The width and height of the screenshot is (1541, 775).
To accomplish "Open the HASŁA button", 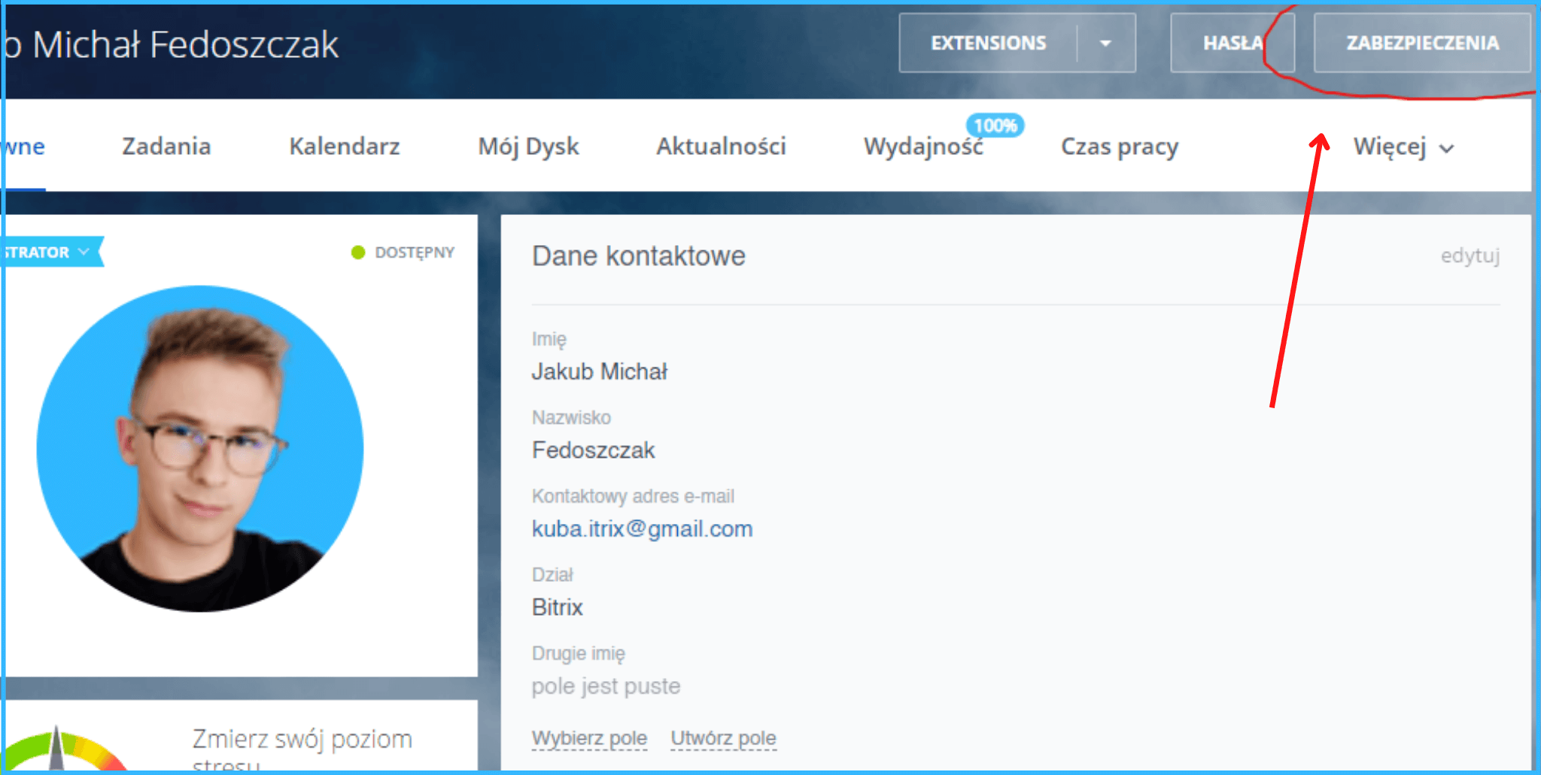I will [x=1231, y=44].
